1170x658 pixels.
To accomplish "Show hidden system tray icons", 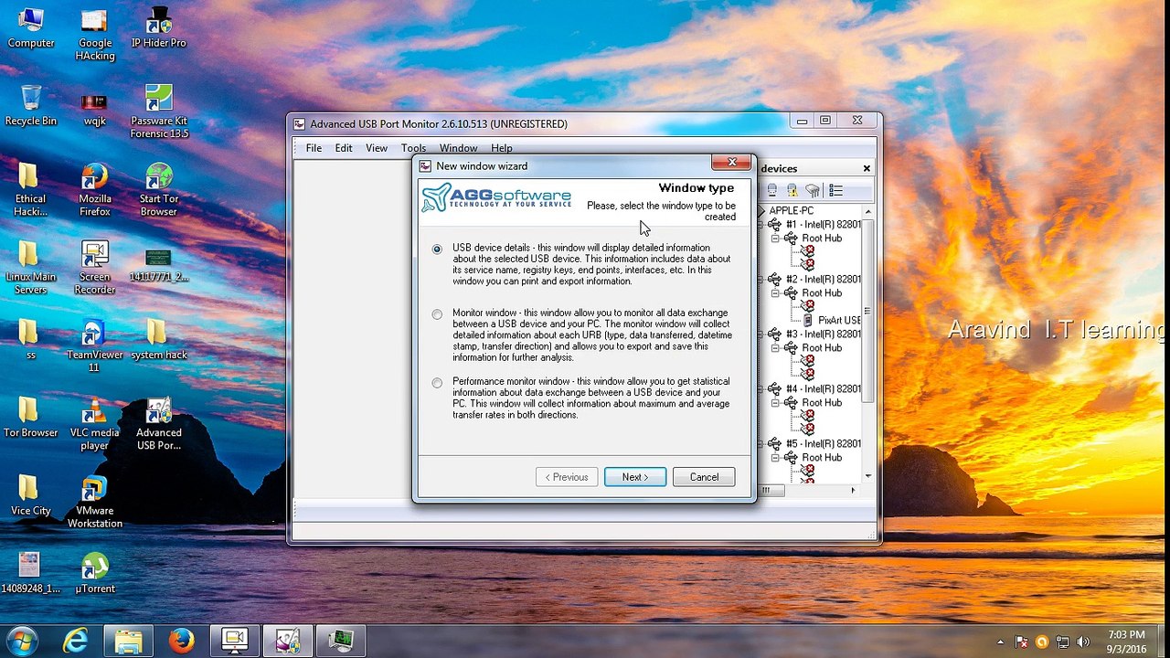I will [x=1001, y=642].
